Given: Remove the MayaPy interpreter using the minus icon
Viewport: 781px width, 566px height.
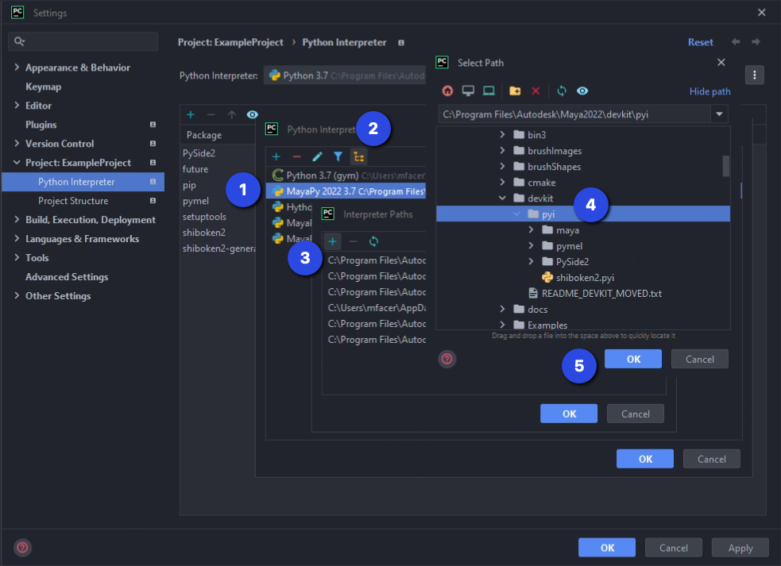Looking at the screenshot, I should pyautogui.click(x=297, y=156).
